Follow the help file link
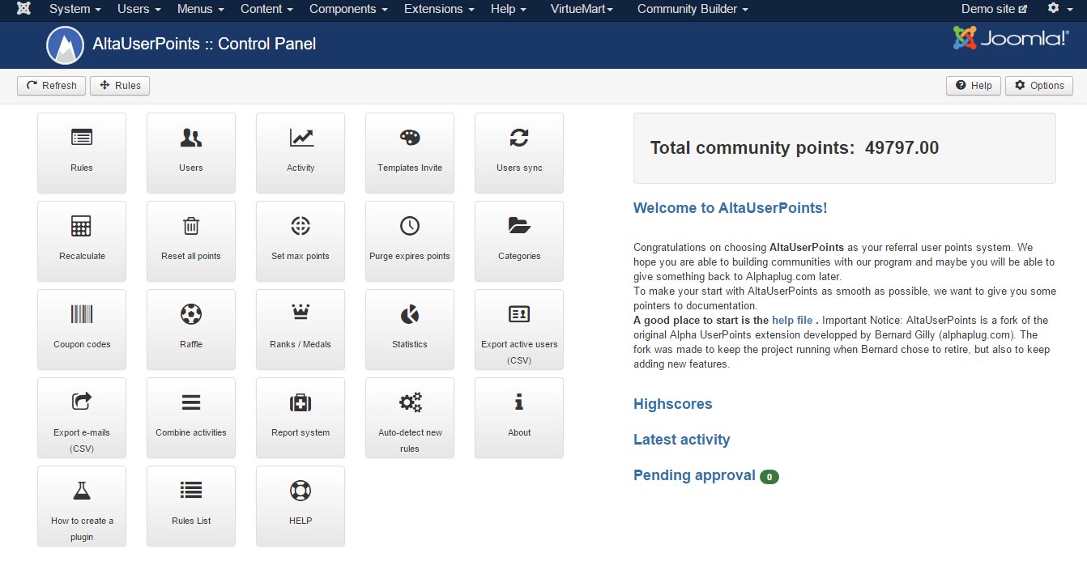 pyautogui.click(x=792, y=321)
